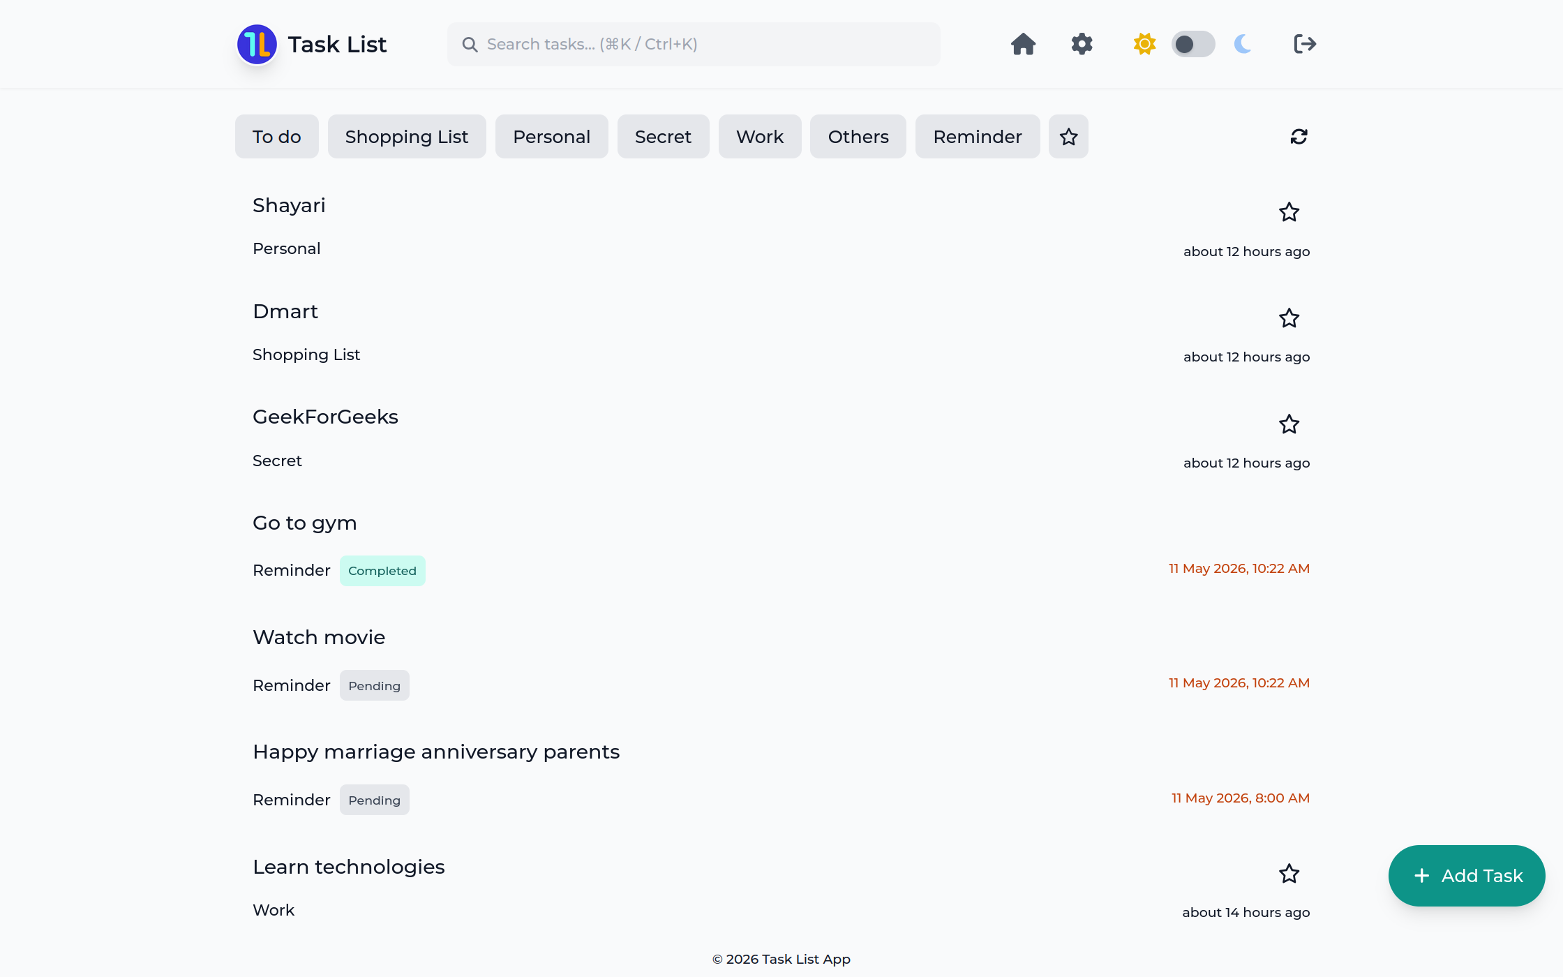The width and height of the screenshot is (1563, 977).
Task: Log out using the exit icon
Action: [1304, 44]
